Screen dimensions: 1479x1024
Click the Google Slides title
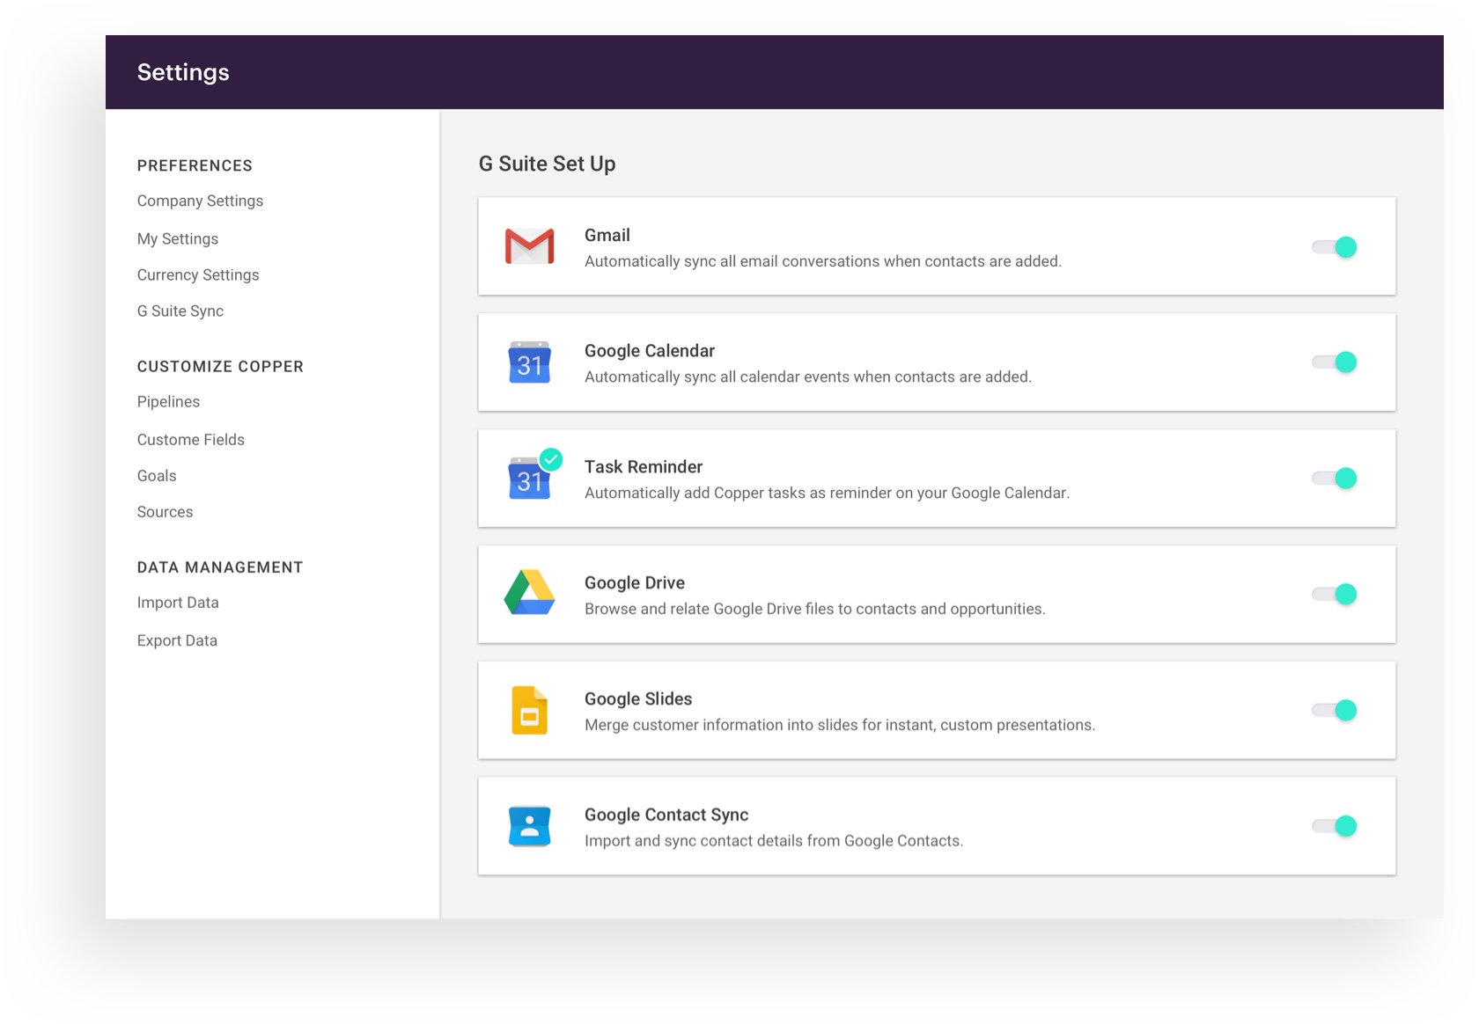coord(638,699)
